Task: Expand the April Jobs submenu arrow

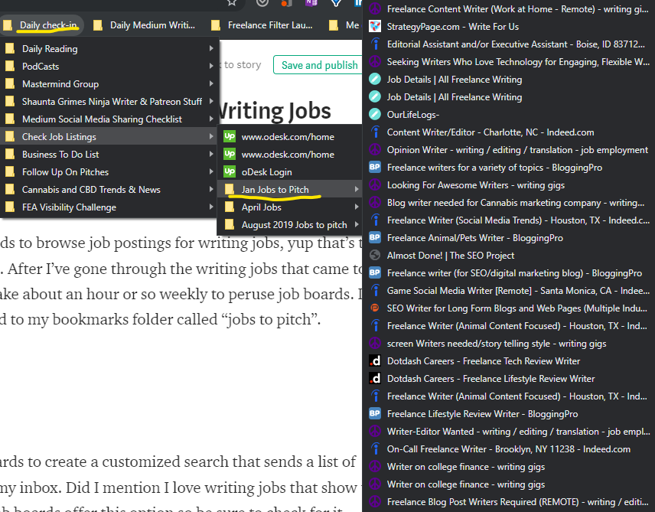Action: (x=357, y=207)
